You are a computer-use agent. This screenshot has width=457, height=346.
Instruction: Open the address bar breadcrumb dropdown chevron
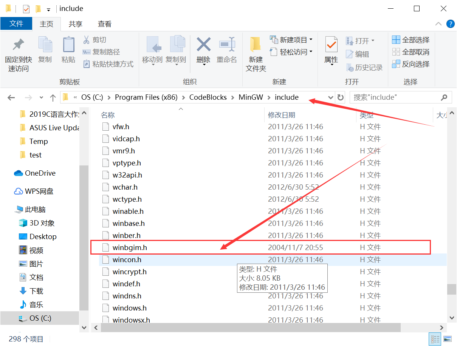click(331, 97)
